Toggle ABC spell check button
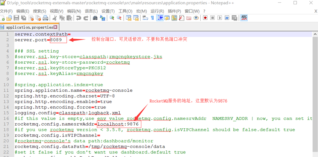Viewport: 318px width, 157px height. tap(244, 18)
